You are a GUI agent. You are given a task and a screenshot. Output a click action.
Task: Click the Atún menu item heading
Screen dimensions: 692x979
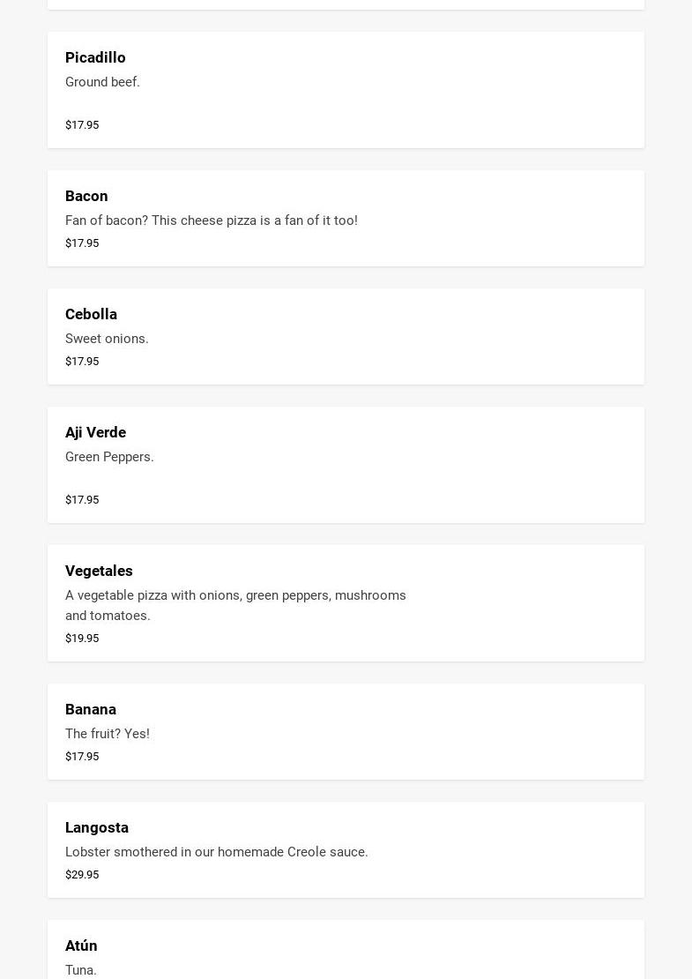(x=81, y=945)
